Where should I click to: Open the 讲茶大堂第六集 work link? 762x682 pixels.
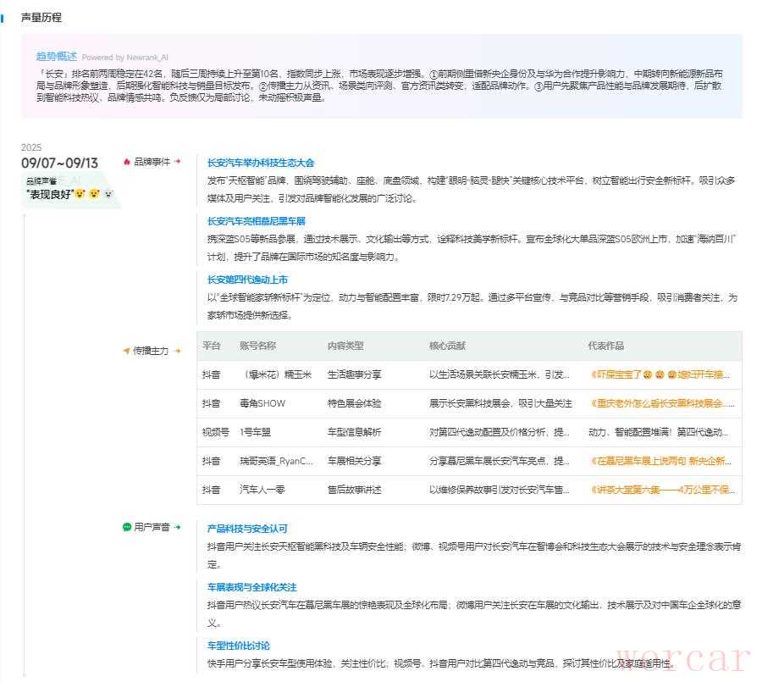(661, 490)
